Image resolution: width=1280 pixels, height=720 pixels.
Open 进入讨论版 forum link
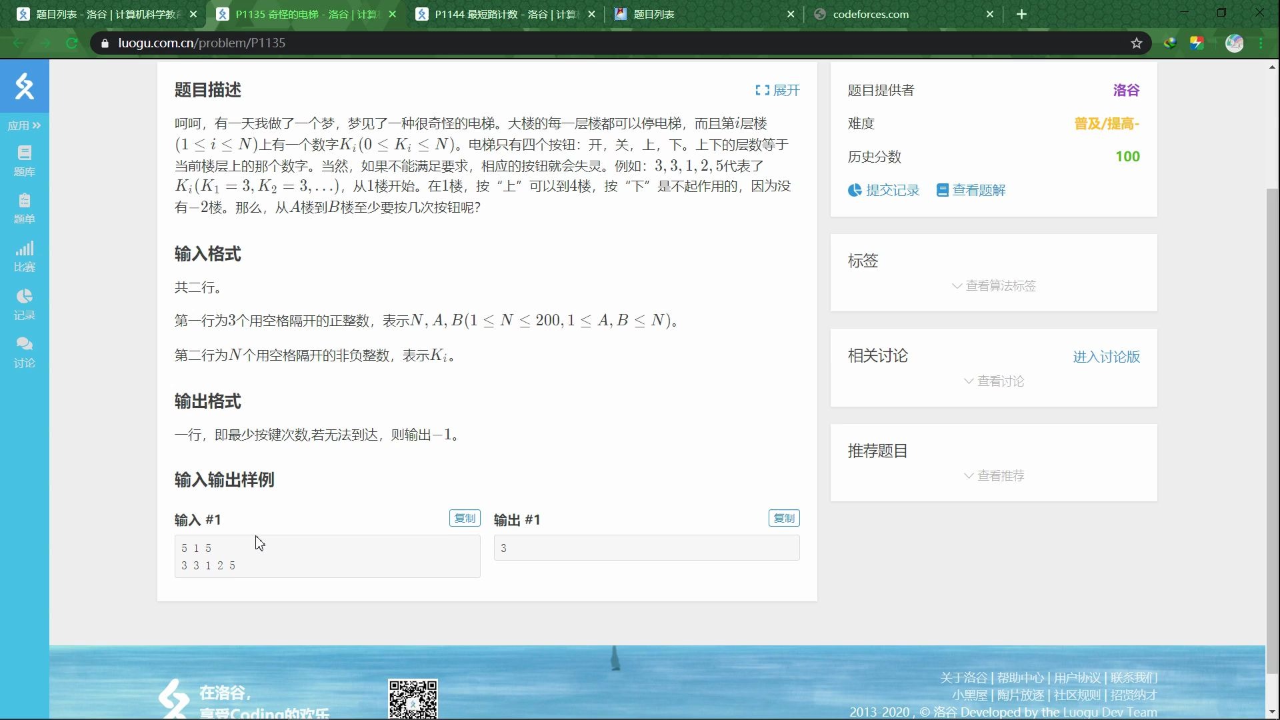click(x=1107, y=357)
